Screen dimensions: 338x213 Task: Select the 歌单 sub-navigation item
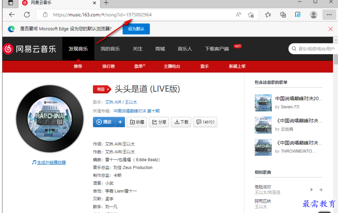click(x=140, y=67)
